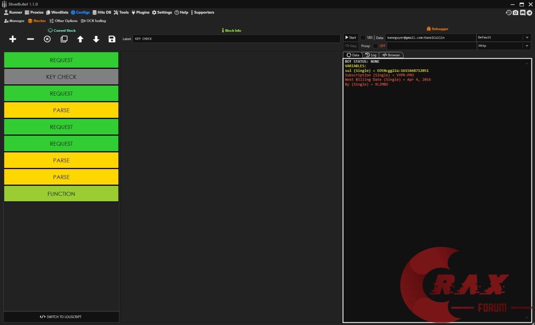This screenshot has width=535, height=325.
Task: Open the Supporters section
Action: coord(203,13)
